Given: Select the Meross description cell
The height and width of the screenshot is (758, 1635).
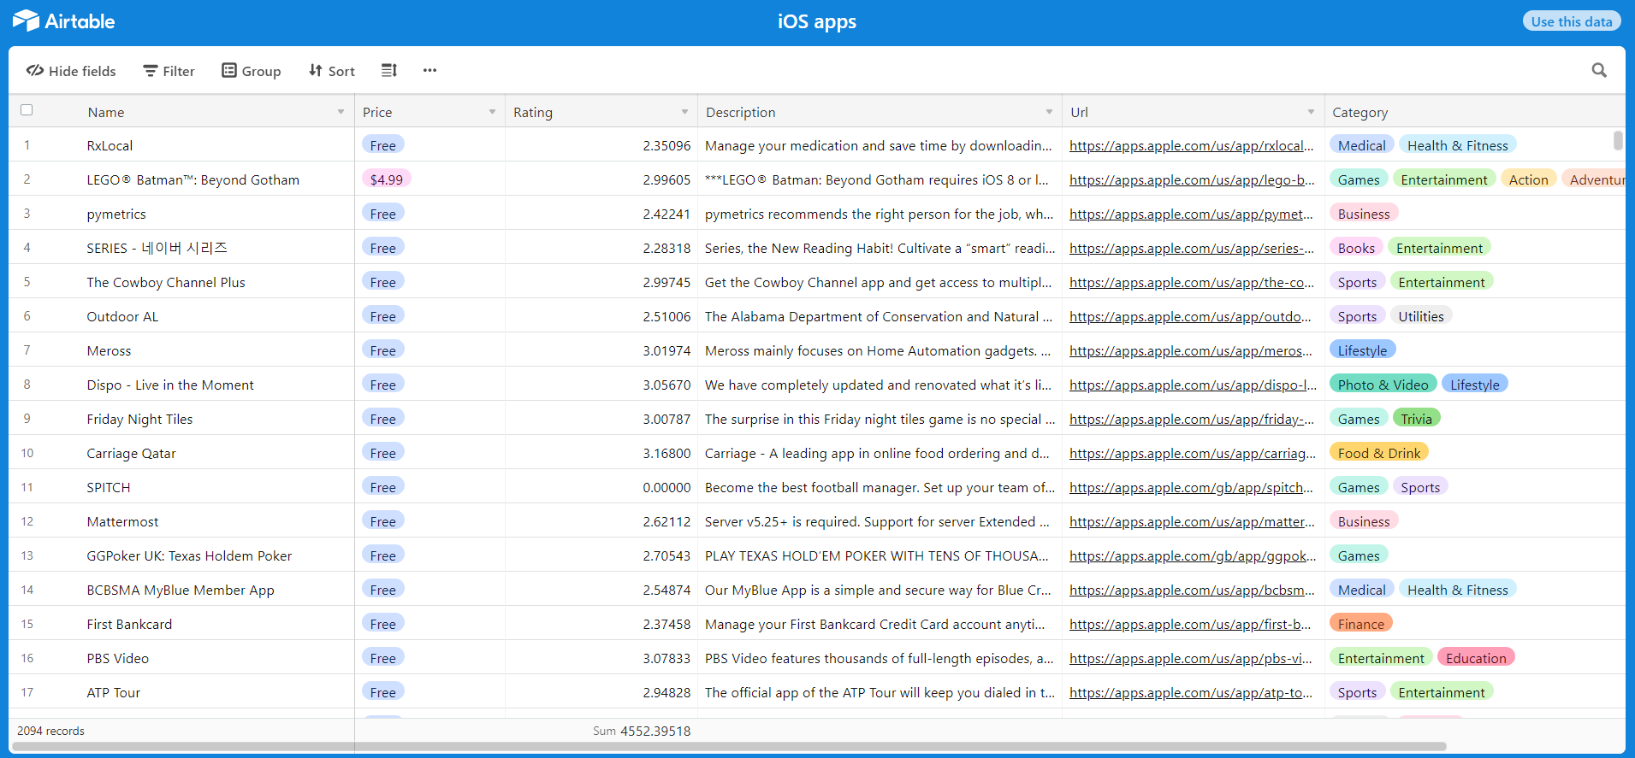Looking at the screenshot, I should pyautogui.click(x=880, y=350).
